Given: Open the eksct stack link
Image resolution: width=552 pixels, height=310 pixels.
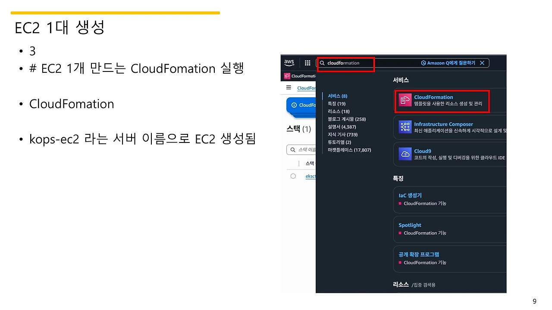Looking at the screenshot, I should 310,176.
